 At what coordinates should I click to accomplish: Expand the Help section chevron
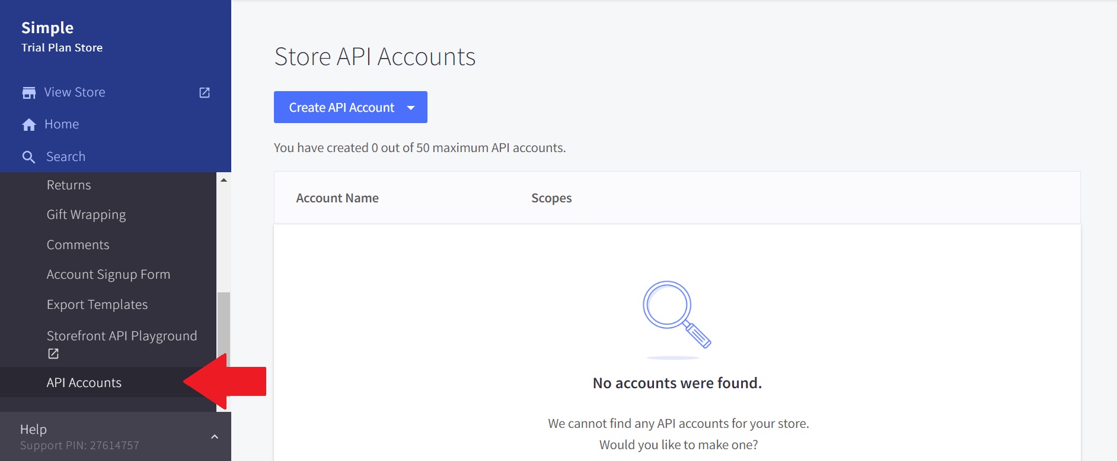click(215, 437)
